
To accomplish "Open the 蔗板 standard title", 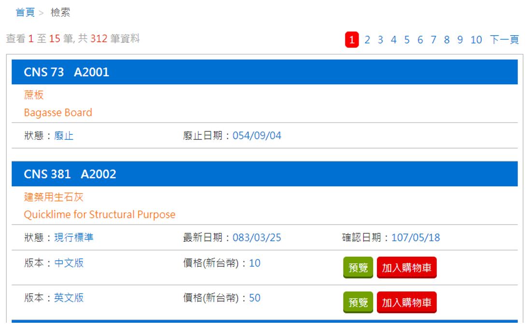I will (34, 95).
